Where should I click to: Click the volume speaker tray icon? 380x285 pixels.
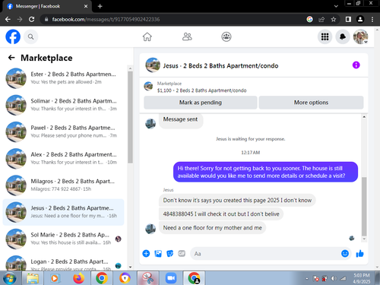[x=334, y=279]
